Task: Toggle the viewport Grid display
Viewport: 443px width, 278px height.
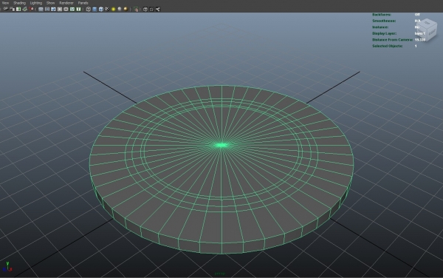Action: [x=41, y=9]
